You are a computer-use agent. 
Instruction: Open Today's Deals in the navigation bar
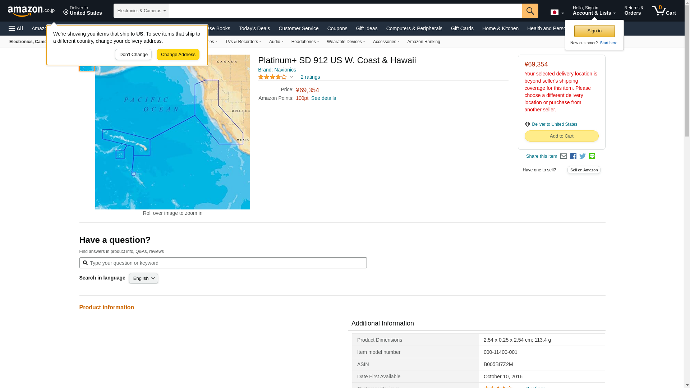254,28
